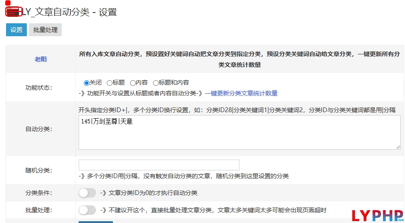The image size is (405, 223).
Task: Enable the 批量处理 switch in settings table
Action: (x=87, y=210)
